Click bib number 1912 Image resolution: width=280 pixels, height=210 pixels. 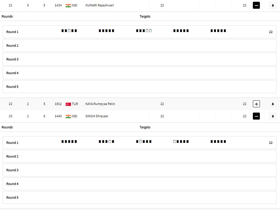click(x=58, y=104)
